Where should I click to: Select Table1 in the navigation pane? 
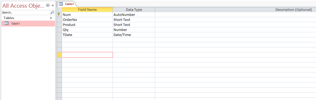(28, 24)
